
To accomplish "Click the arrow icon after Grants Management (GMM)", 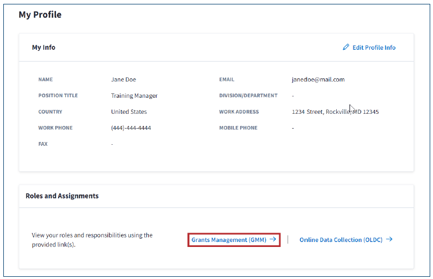I will click(x=273, y=240).
